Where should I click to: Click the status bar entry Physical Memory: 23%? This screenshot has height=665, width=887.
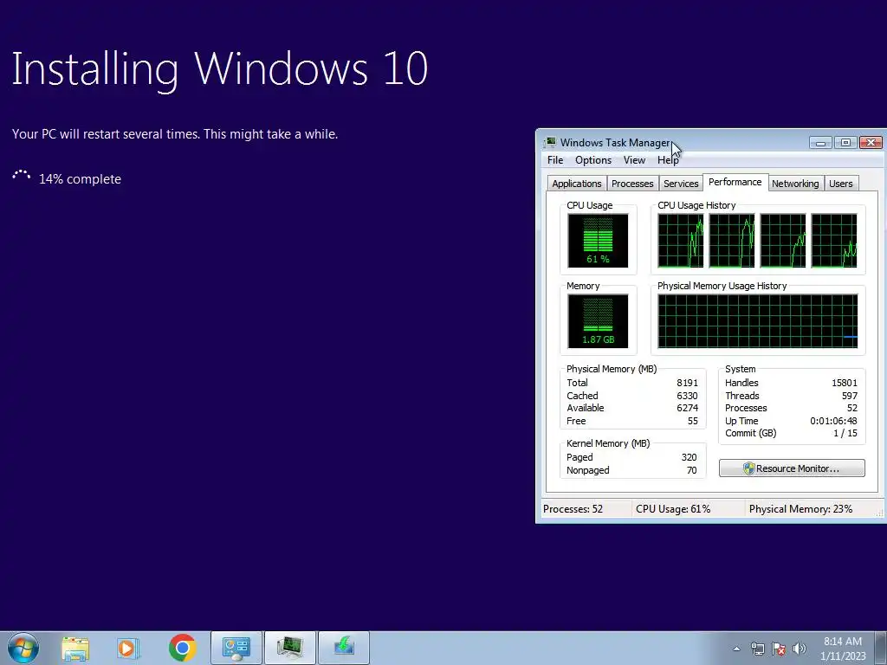tap(800, 509)
